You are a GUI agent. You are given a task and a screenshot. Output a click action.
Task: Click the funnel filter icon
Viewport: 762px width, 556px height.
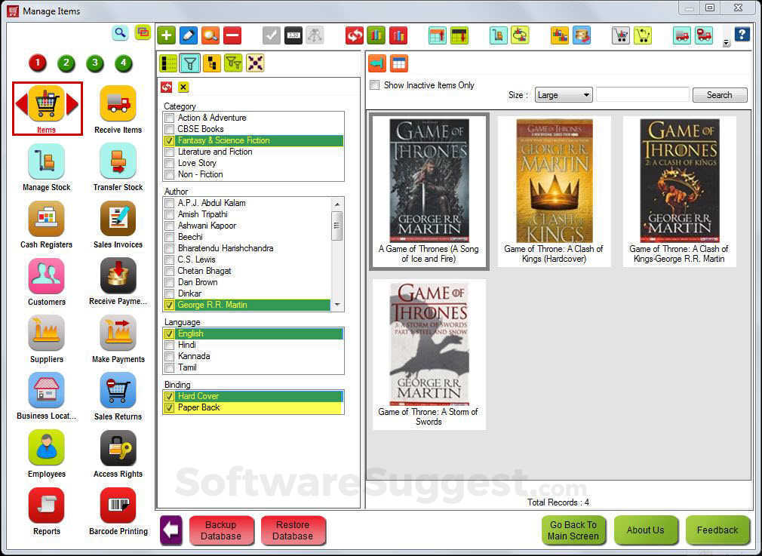click(x=190, y=63)
